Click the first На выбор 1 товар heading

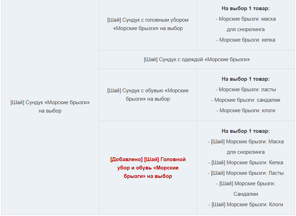tap(246, 8)
